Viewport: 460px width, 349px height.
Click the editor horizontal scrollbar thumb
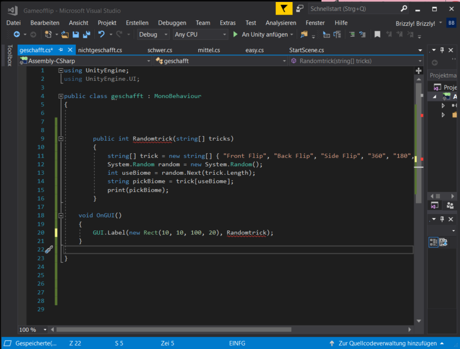[x=174, y=330]
